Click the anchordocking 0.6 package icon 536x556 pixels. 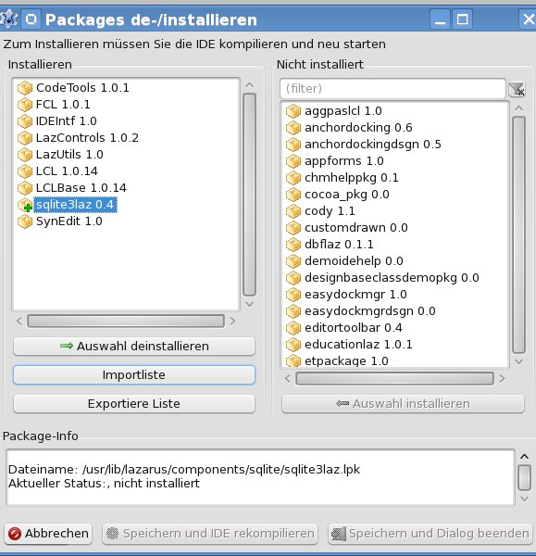[293, 128]
